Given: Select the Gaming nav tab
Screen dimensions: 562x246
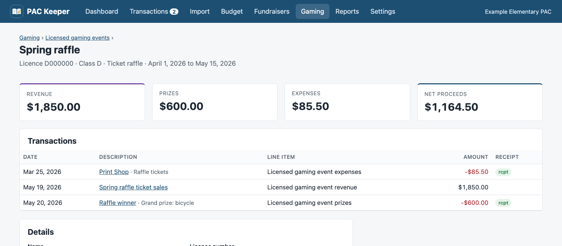Looking at the screenshot, I should pyautogui.click(x=313, y=12).
